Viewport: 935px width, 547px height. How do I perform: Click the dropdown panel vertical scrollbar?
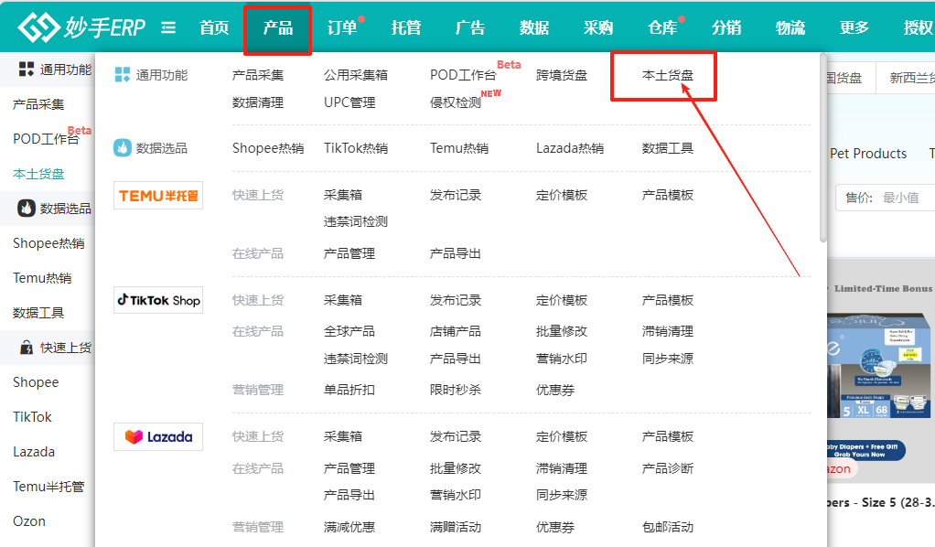(x=822, y=148)
